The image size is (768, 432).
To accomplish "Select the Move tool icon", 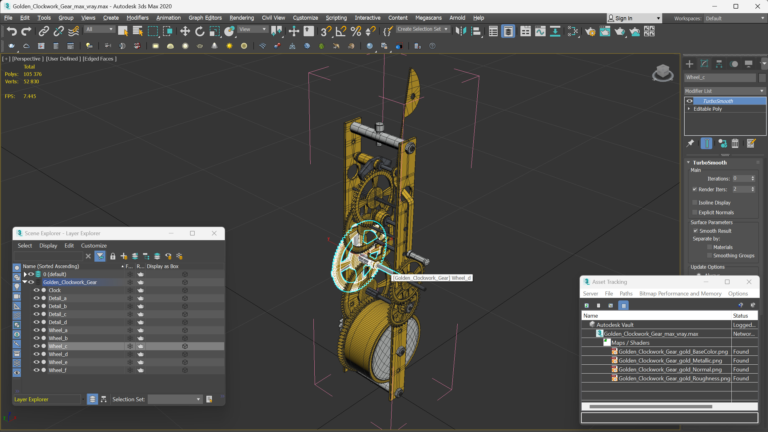I will click(185, 31).
